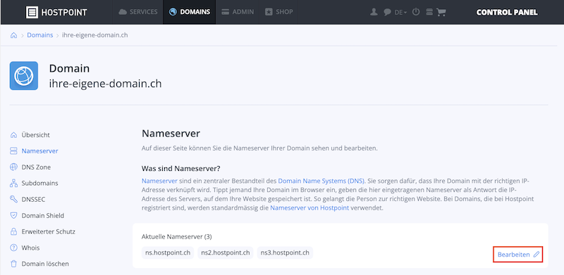
Task: Open the shopping cart icon
Action: tap(441, 12)
